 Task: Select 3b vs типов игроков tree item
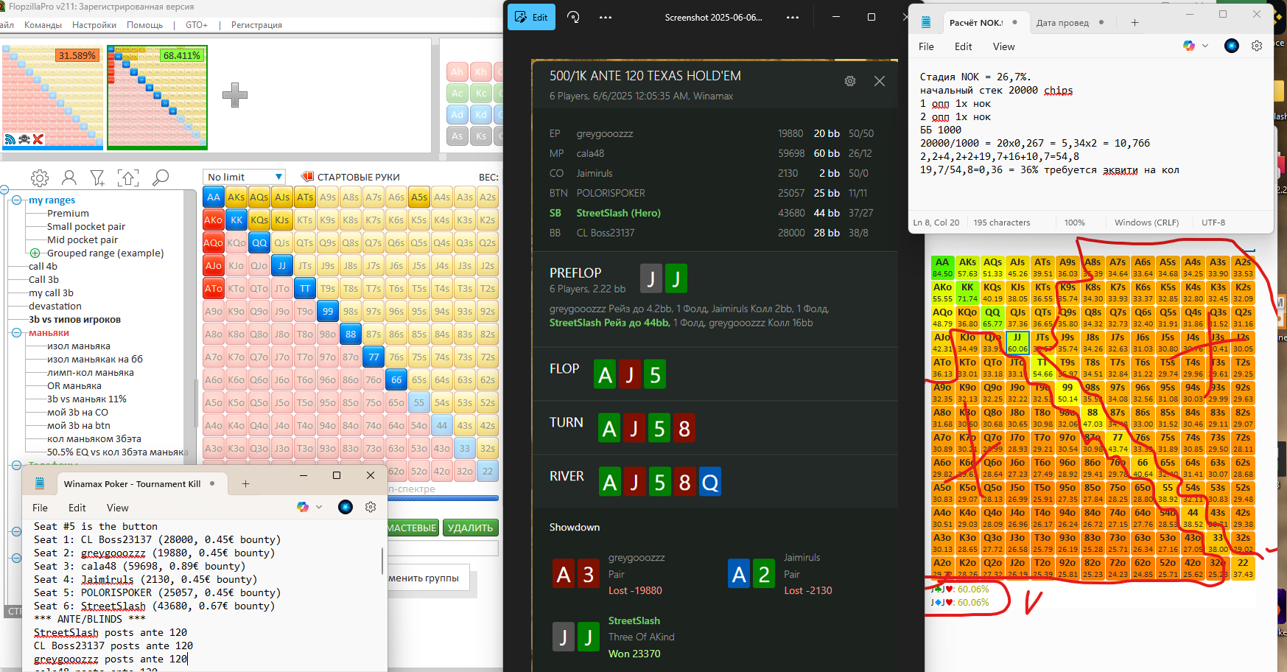coord(74,320)
